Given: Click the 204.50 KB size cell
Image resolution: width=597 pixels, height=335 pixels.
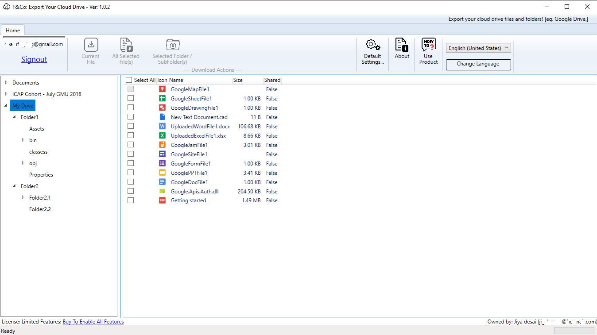Looking at the screenshot, I should click(249, 192).
